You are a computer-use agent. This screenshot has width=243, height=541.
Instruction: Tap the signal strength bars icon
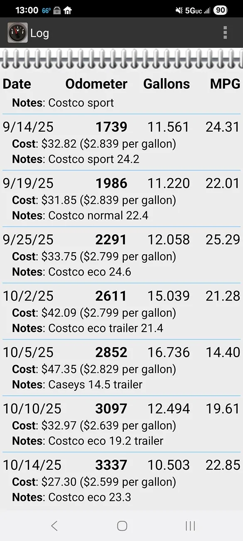point(208,10)
